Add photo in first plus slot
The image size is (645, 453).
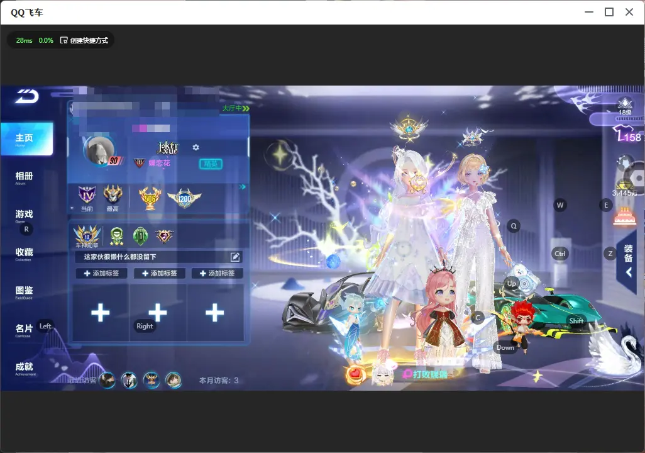[101, 313]
